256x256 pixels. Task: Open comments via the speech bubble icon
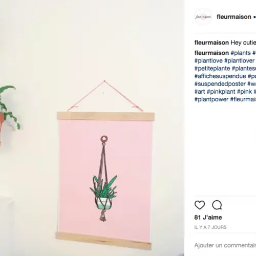(x=217, y=205)
